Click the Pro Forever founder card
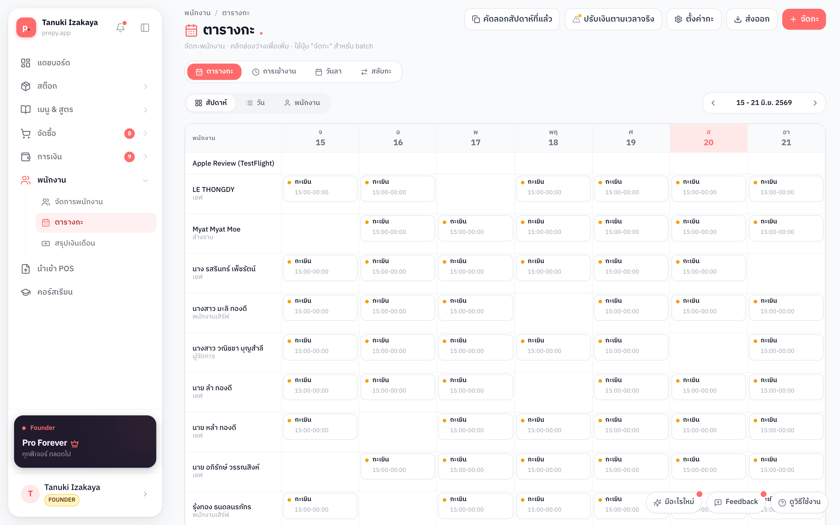The height and width of the screenshot is (525, 840). (x=85, y=441)
